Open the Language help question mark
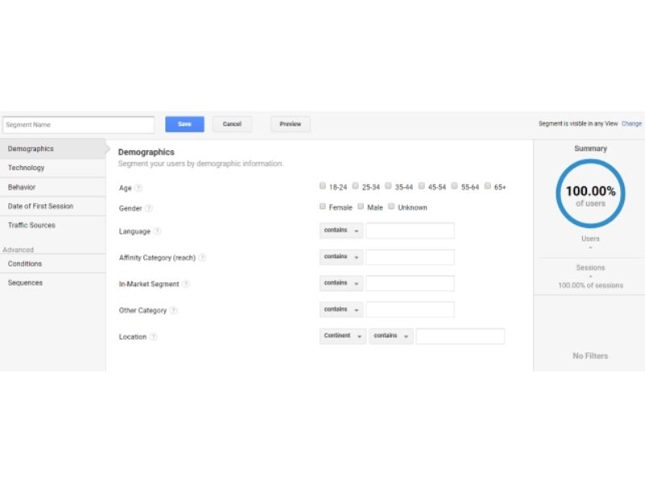 pyautogui.click(x=157, y=232)
